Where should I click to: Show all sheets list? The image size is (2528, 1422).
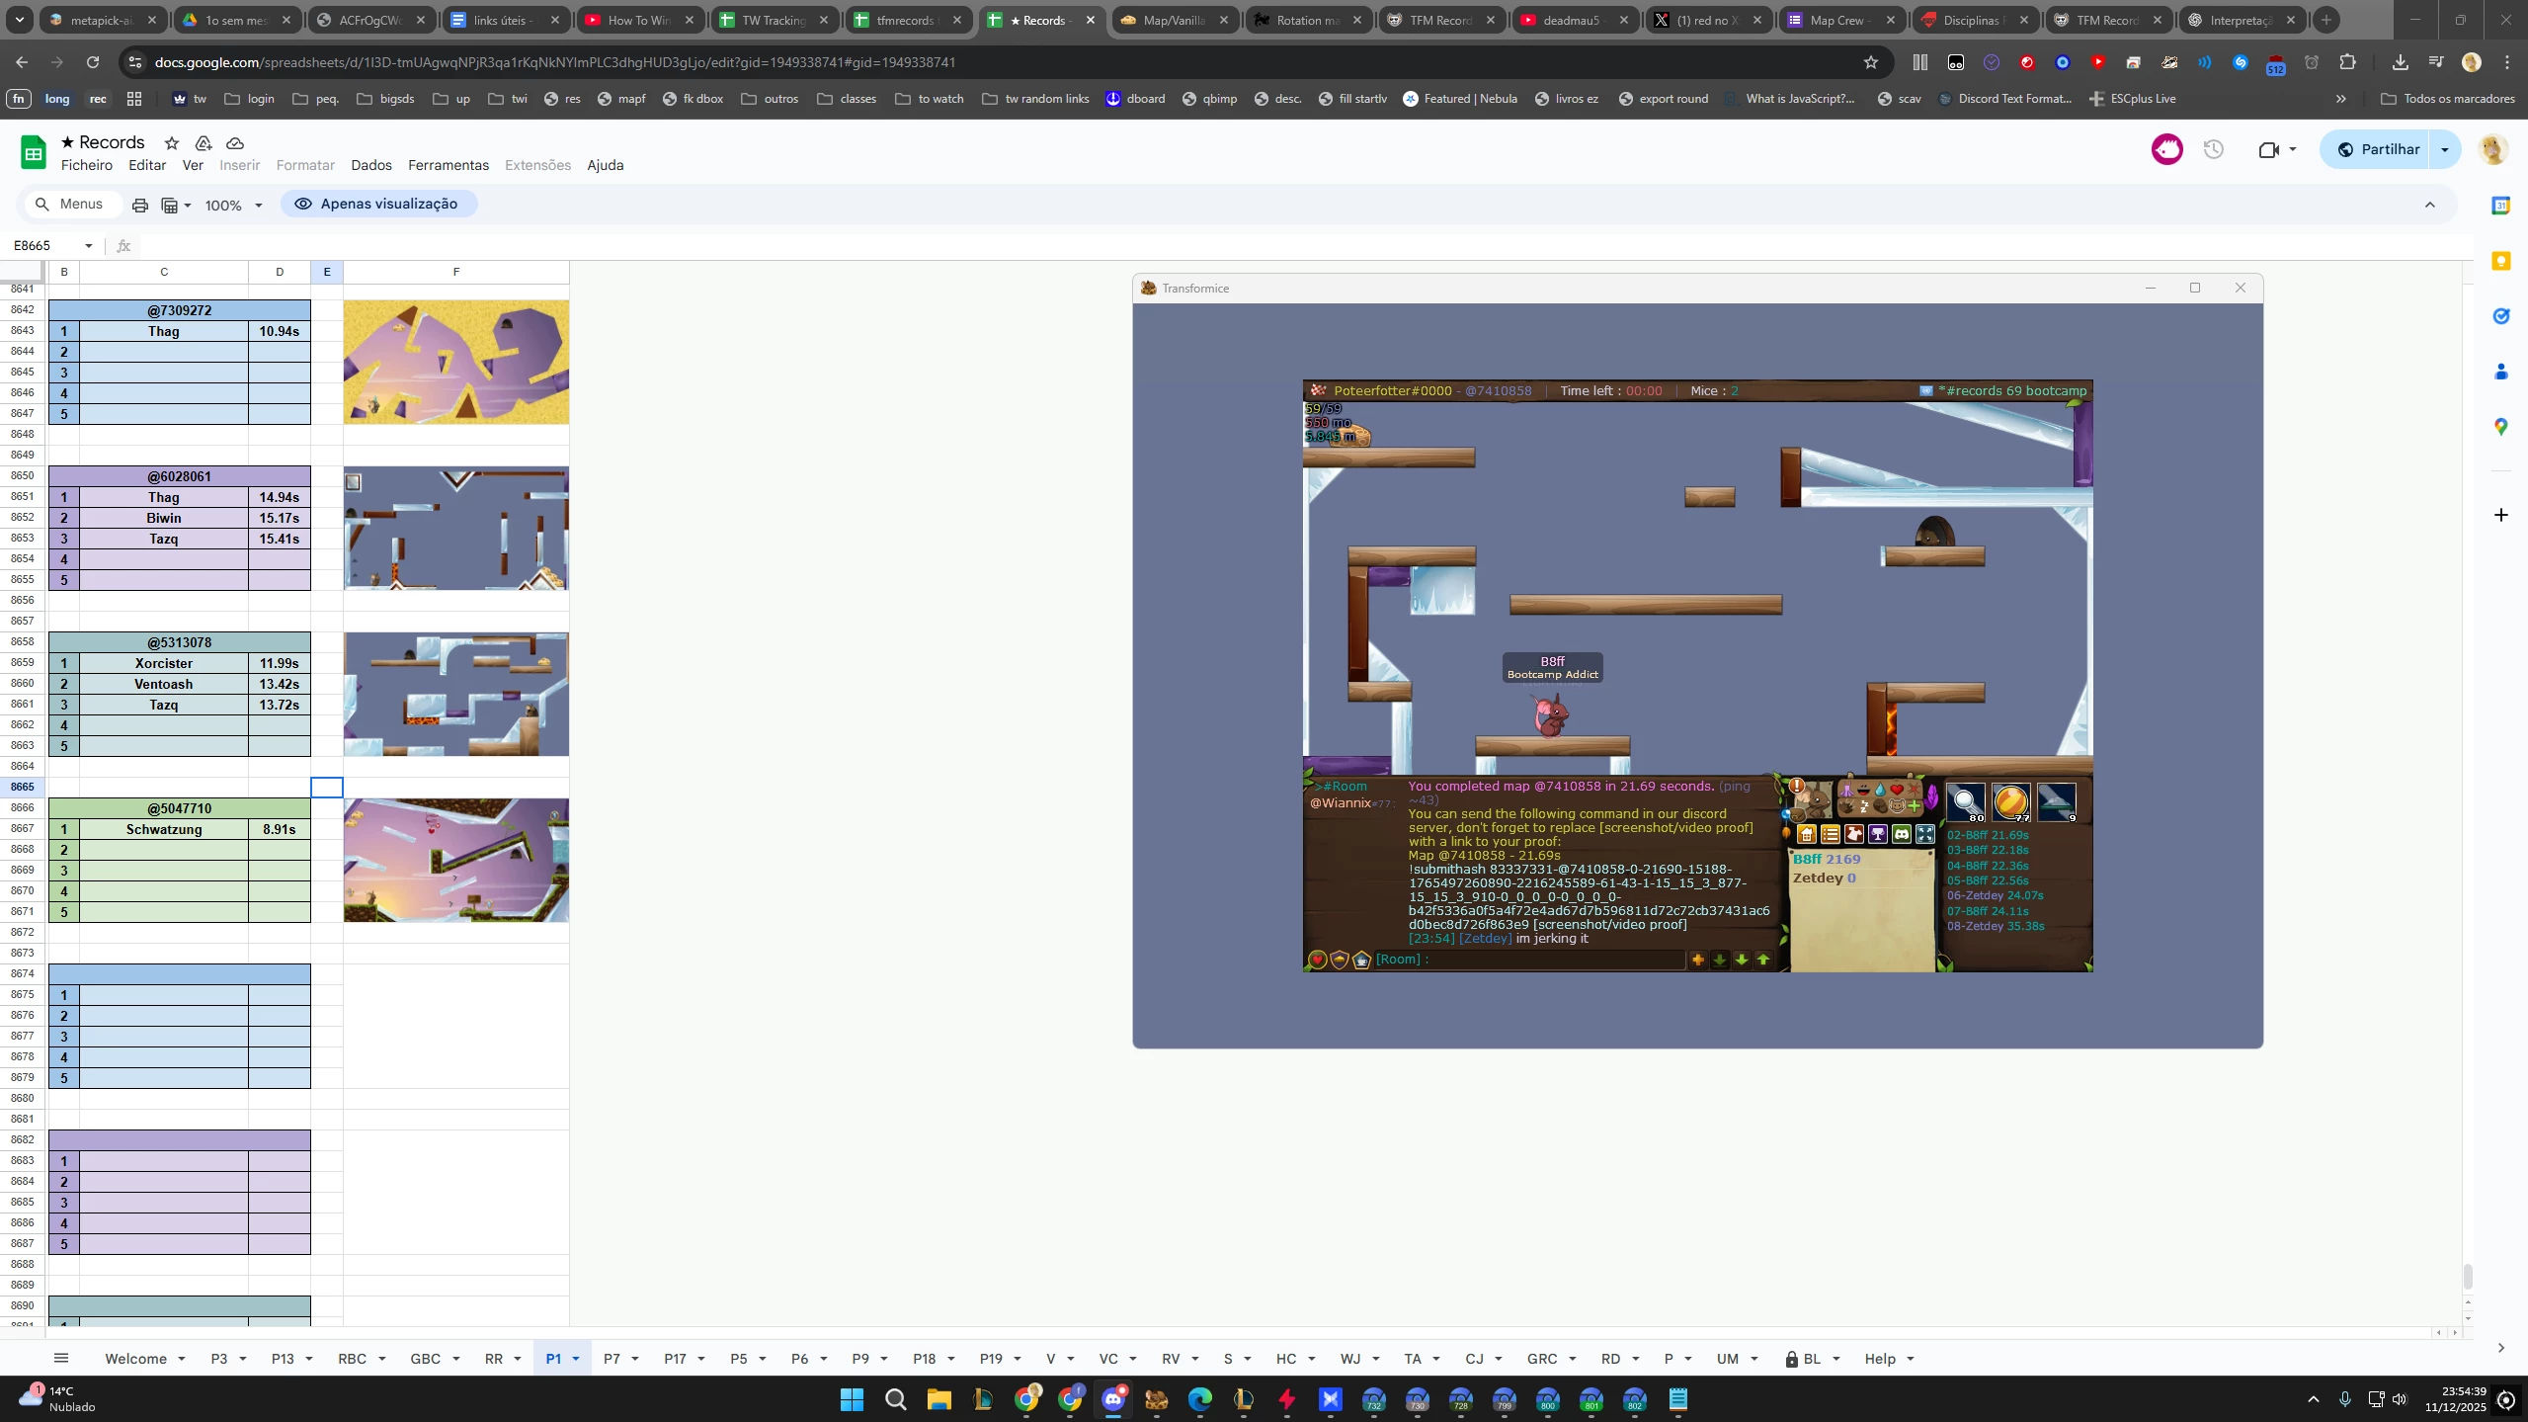(61, 1359)
